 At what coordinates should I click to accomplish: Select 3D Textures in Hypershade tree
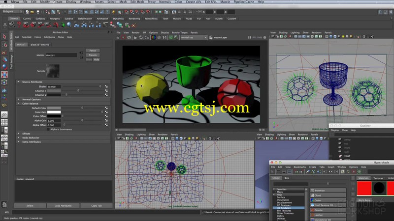coord(289,208)
